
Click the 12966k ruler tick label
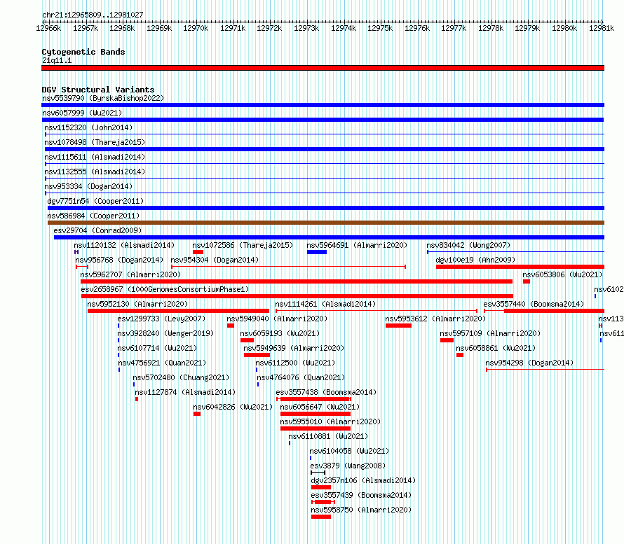point(48,28)
